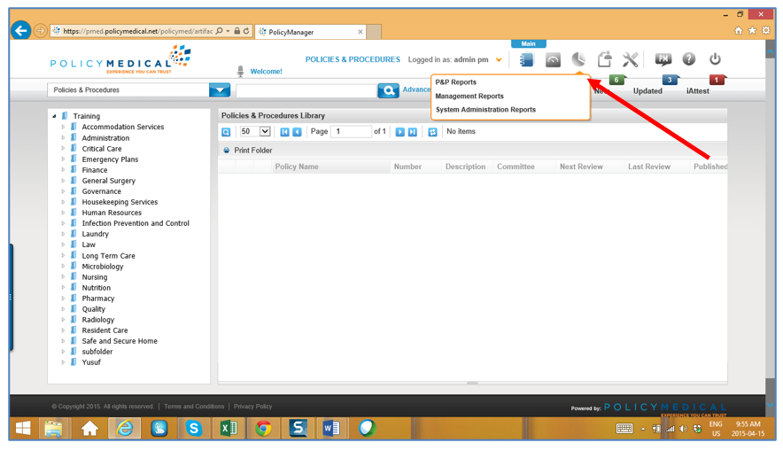783x450 pixels.
Task: Select System Administration Reports
Action: 485,109
